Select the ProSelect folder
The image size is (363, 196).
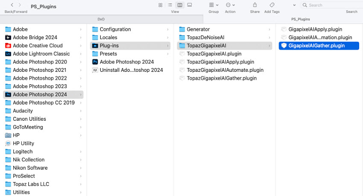[x=43, y=176]
